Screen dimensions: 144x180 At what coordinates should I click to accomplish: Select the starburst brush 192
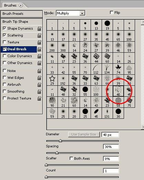pos(63,80)
